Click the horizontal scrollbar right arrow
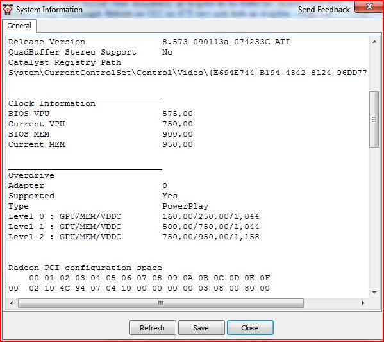Screen dimensions: 384x342 [363, 303]
